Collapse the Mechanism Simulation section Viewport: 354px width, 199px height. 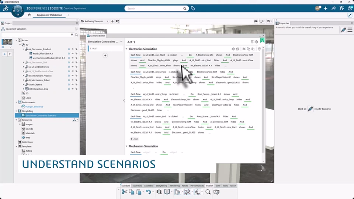[x=126, y=146]
